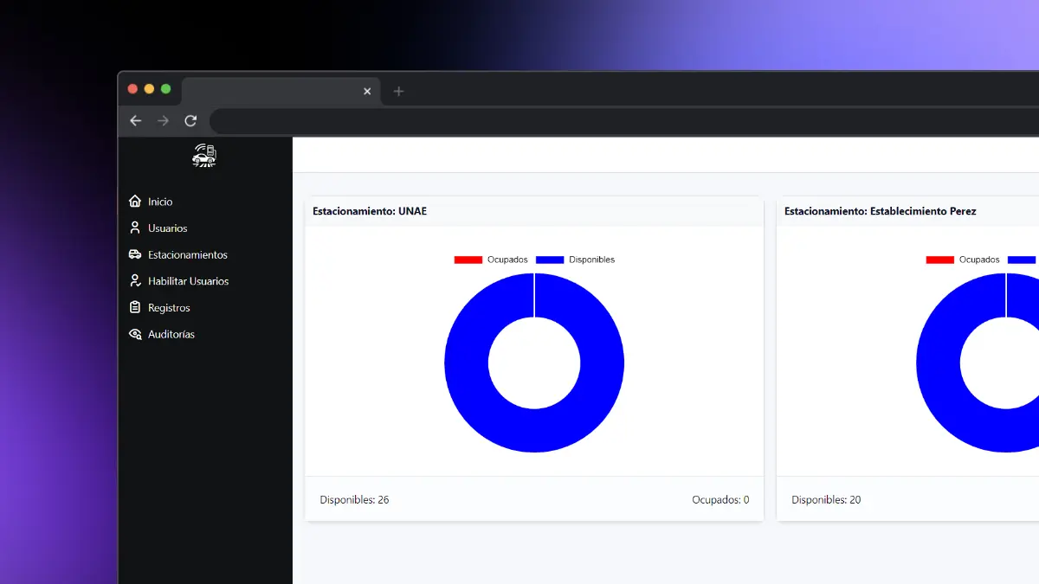
Task: Click the Usuarios person icon
Action: tap(135, 228)
